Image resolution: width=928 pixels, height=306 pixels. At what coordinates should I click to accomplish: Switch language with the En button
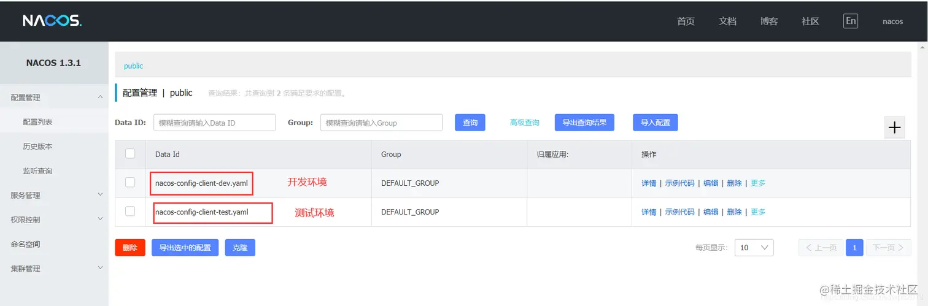click(851, 21)
